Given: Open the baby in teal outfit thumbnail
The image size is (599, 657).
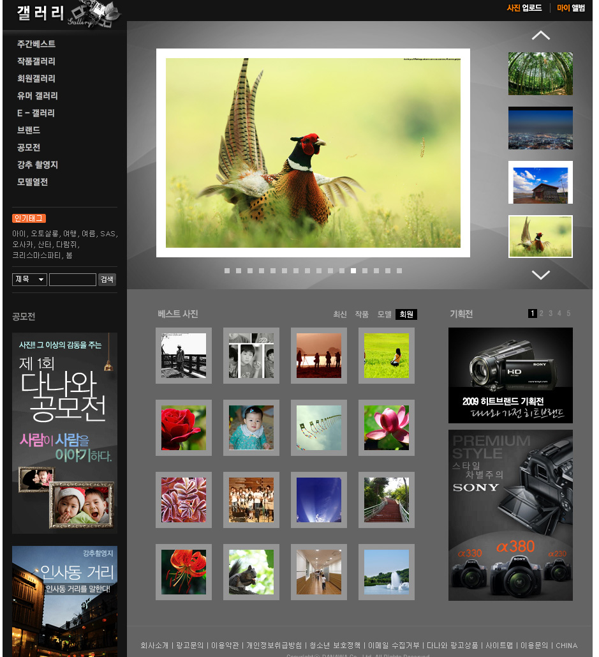Looking at the screenshot, I should (x=251, y=428).
